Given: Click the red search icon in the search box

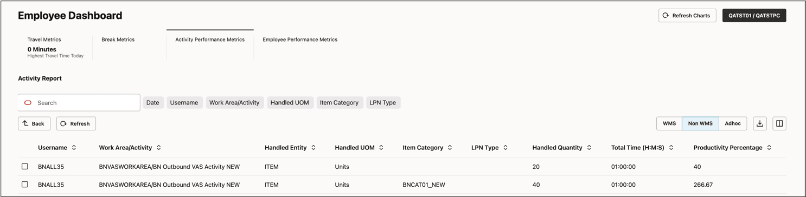Looking at the screenshot, I should (x=28, y=103).
